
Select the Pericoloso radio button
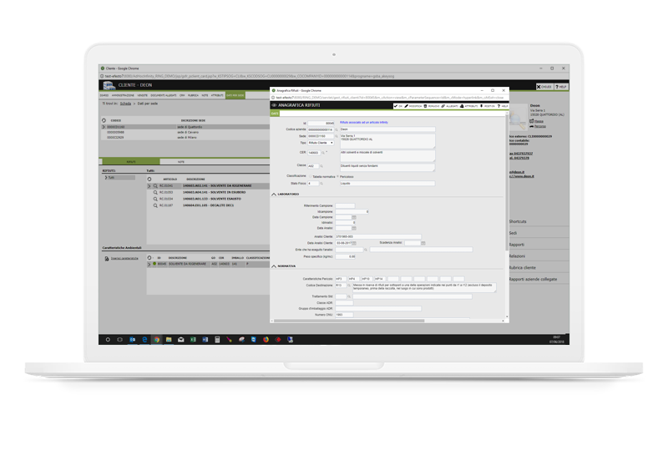click(337, 176)
